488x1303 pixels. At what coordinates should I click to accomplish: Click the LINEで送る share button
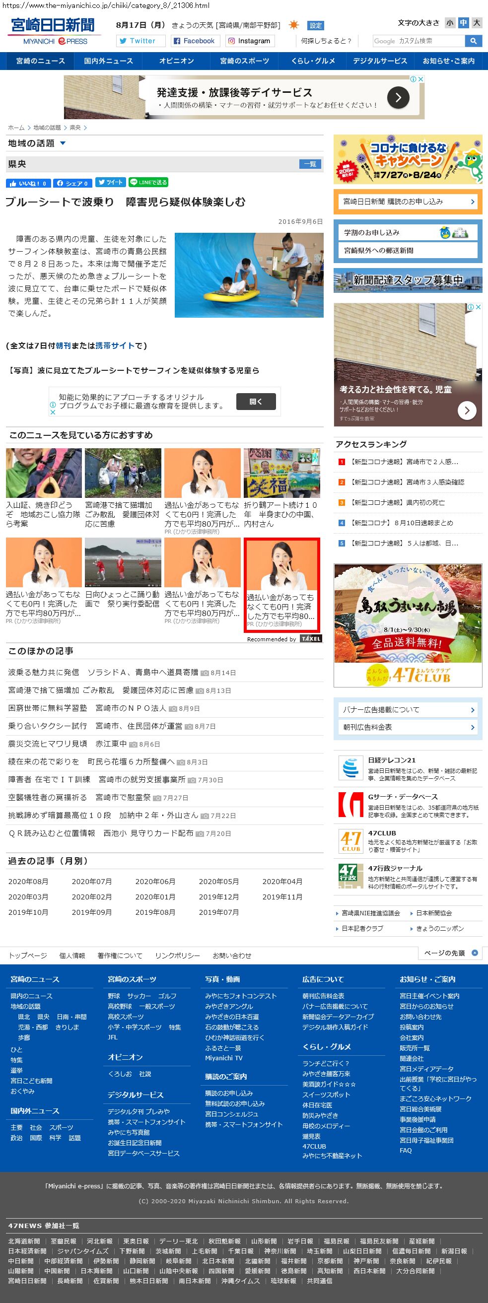point(148,183)
